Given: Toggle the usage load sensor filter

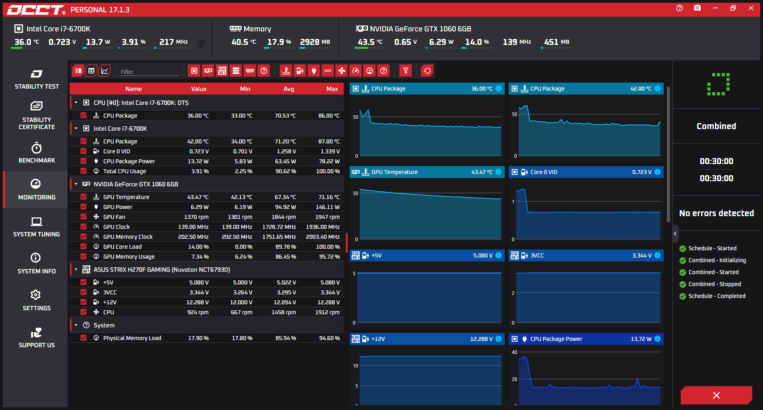Looking at the screenshot, I should pyautogui.click(x=370, y=71).
